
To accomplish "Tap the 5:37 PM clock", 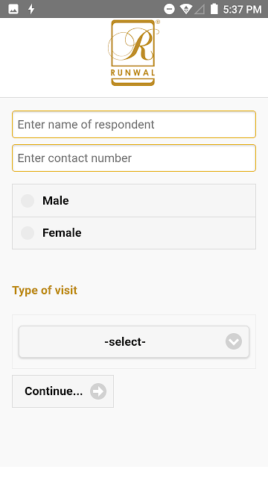I will pyautogui.click(x=242, y=10).
